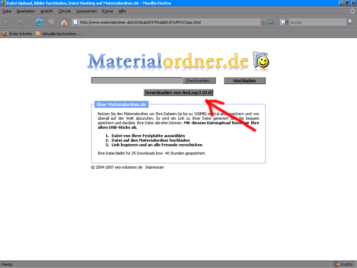
Task: Click the green Go arrow button
Action: pyautogui.click(x=271, y=22)
